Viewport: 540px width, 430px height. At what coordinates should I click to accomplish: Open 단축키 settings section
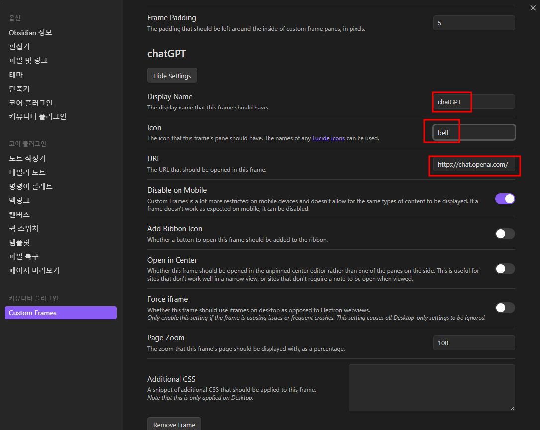coord(19,89)
